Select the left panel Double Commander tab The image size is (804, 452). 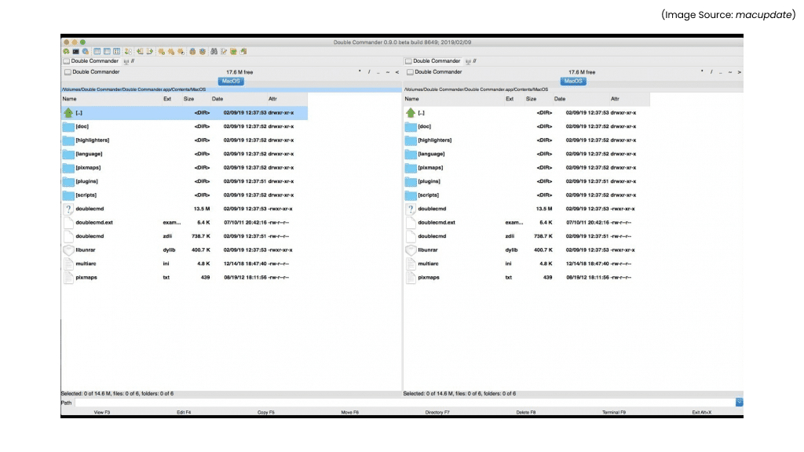(x=91, y=61)
